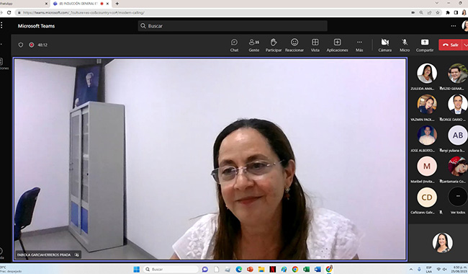
Task: Toggle the Micro mute state
Action: click(x=405, y=45)
